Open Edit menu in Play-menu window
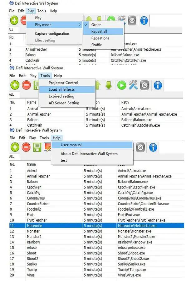This screenshot has width=196, height=281. [x=21, y=11]
